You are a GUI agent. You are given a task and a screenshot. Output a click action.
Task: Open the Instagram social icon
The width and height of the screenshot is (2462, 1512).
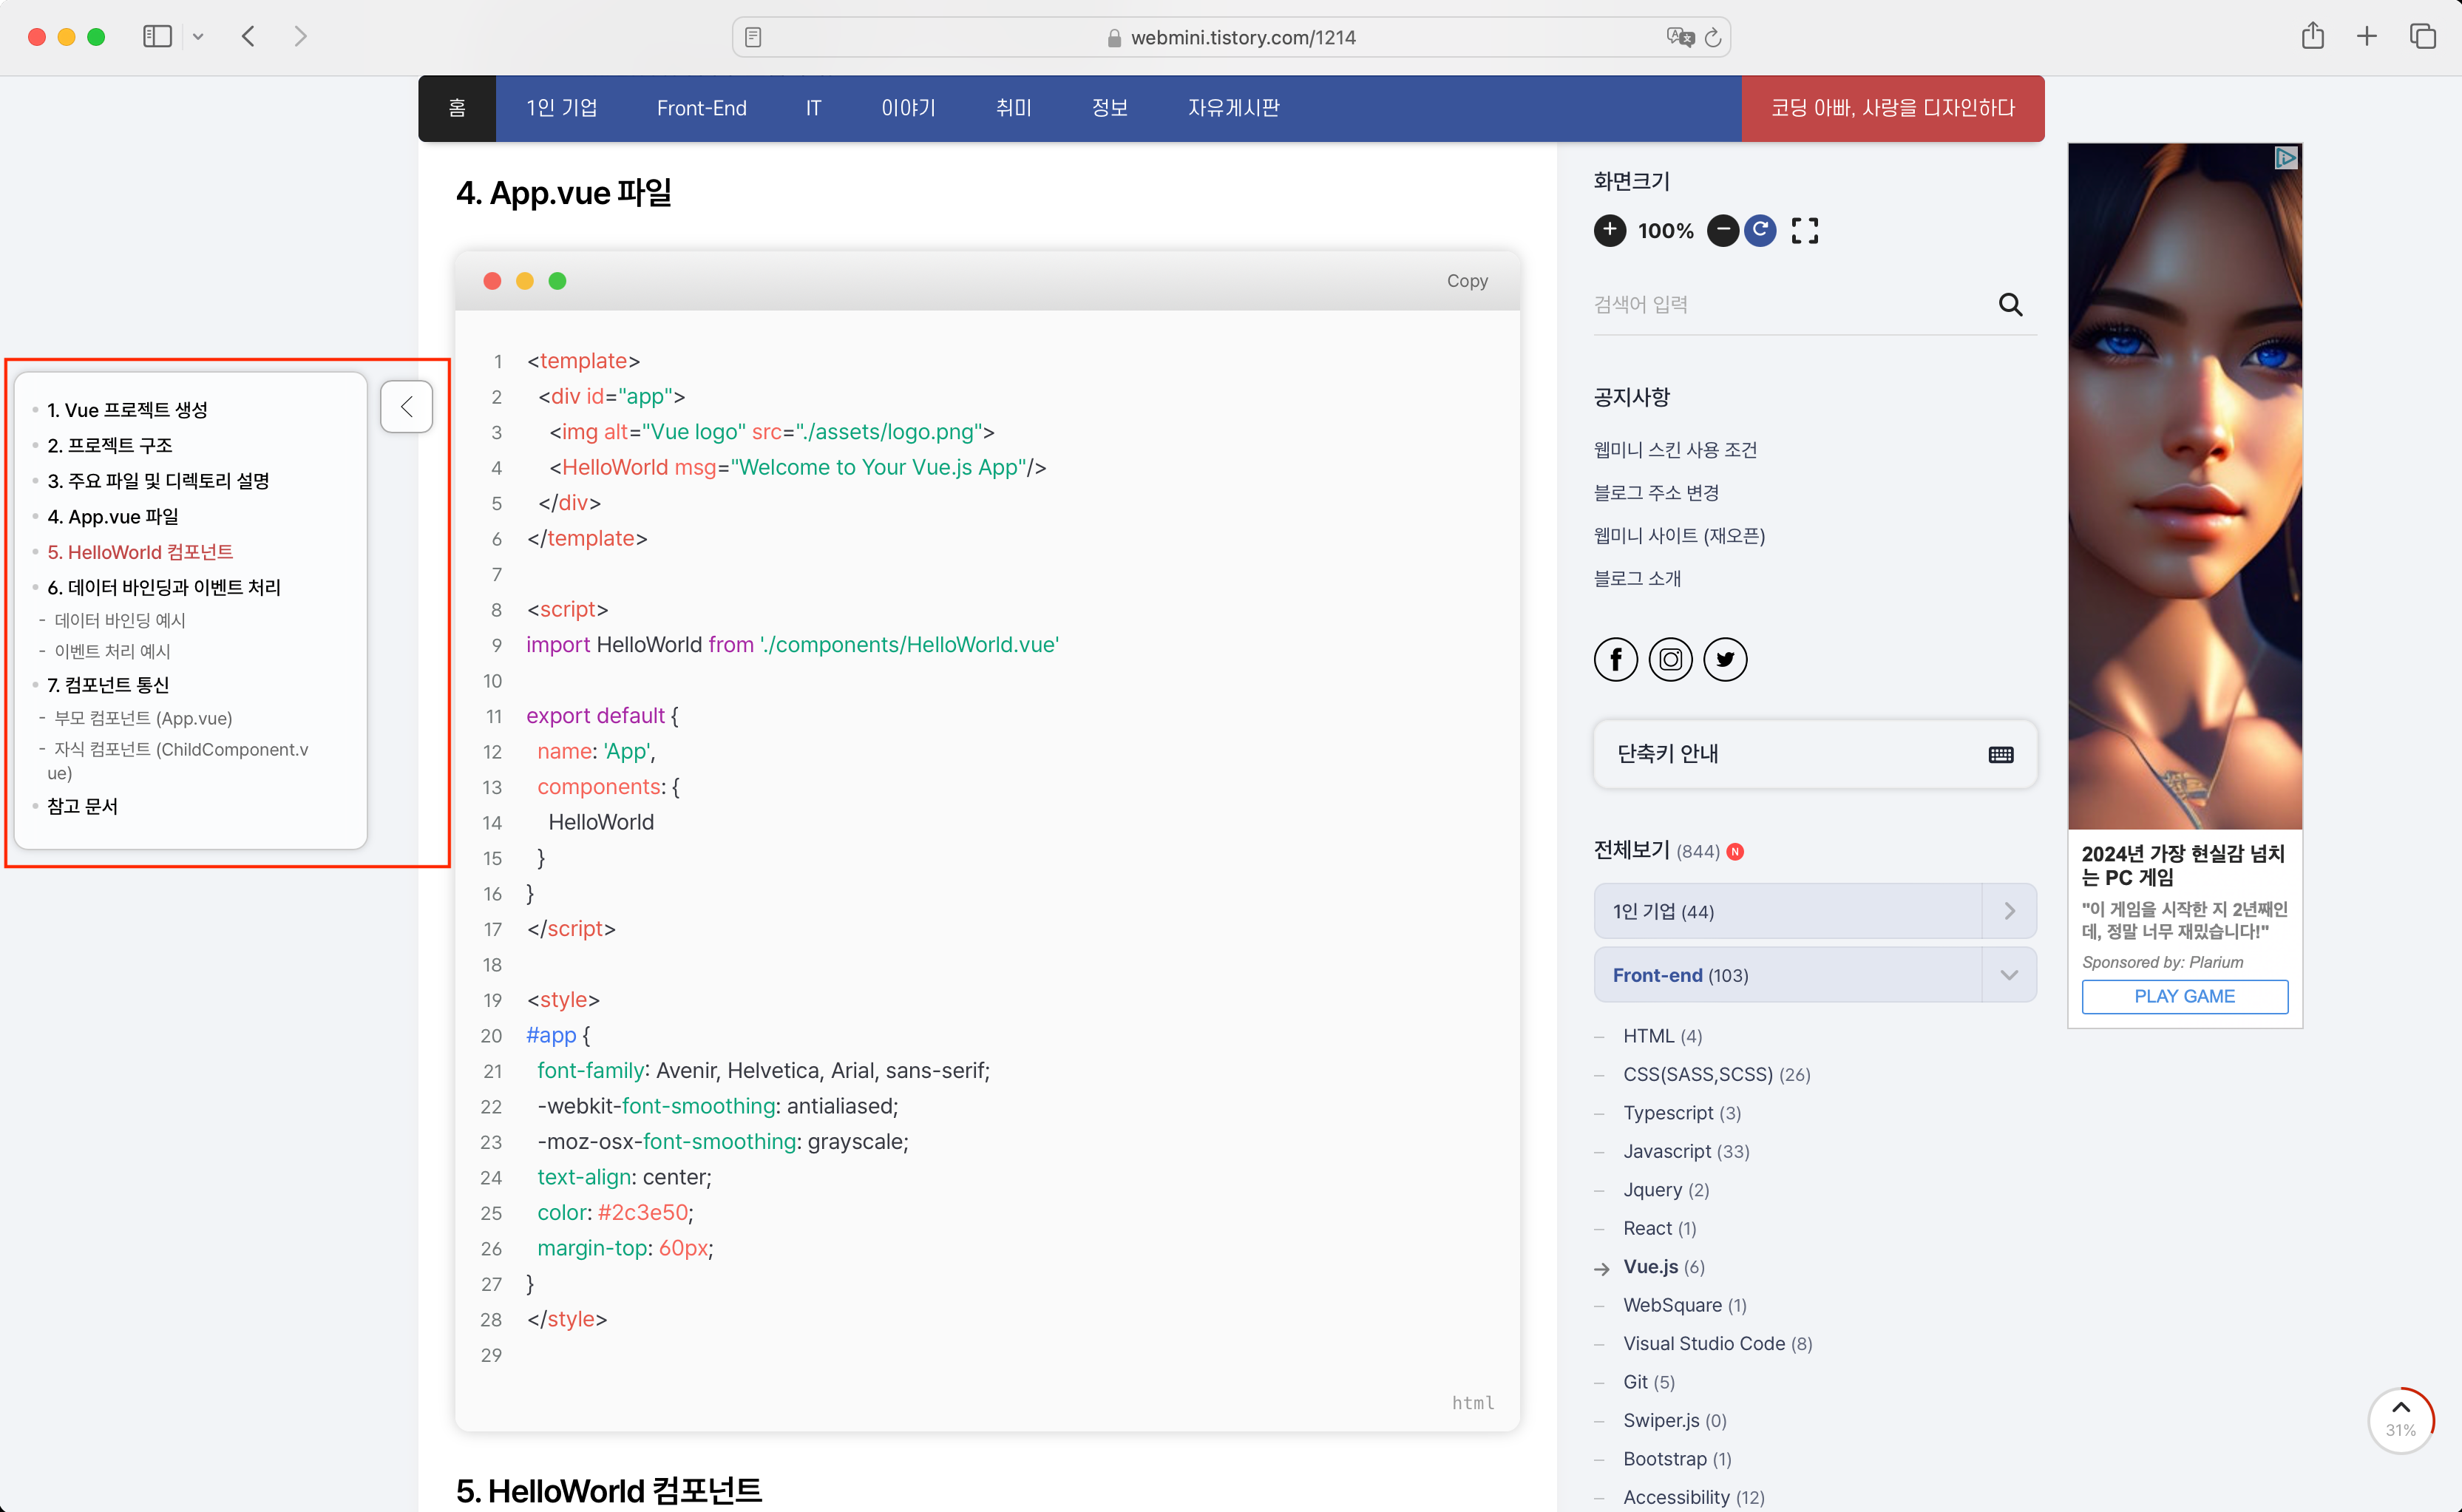point(1670,659)
